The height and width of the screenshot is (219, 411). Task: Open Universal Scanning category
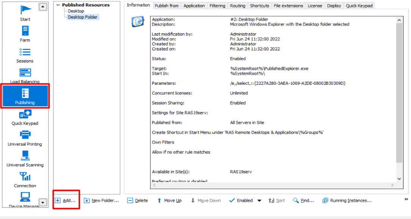point(25,158)
